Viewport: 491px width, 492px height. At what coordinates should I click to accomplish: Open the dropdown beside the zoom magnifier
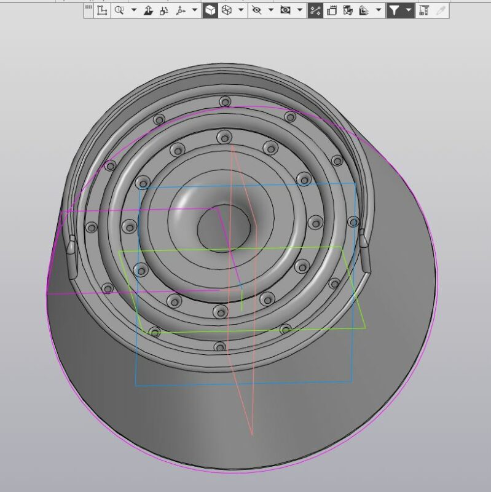[x=133, y=10]
